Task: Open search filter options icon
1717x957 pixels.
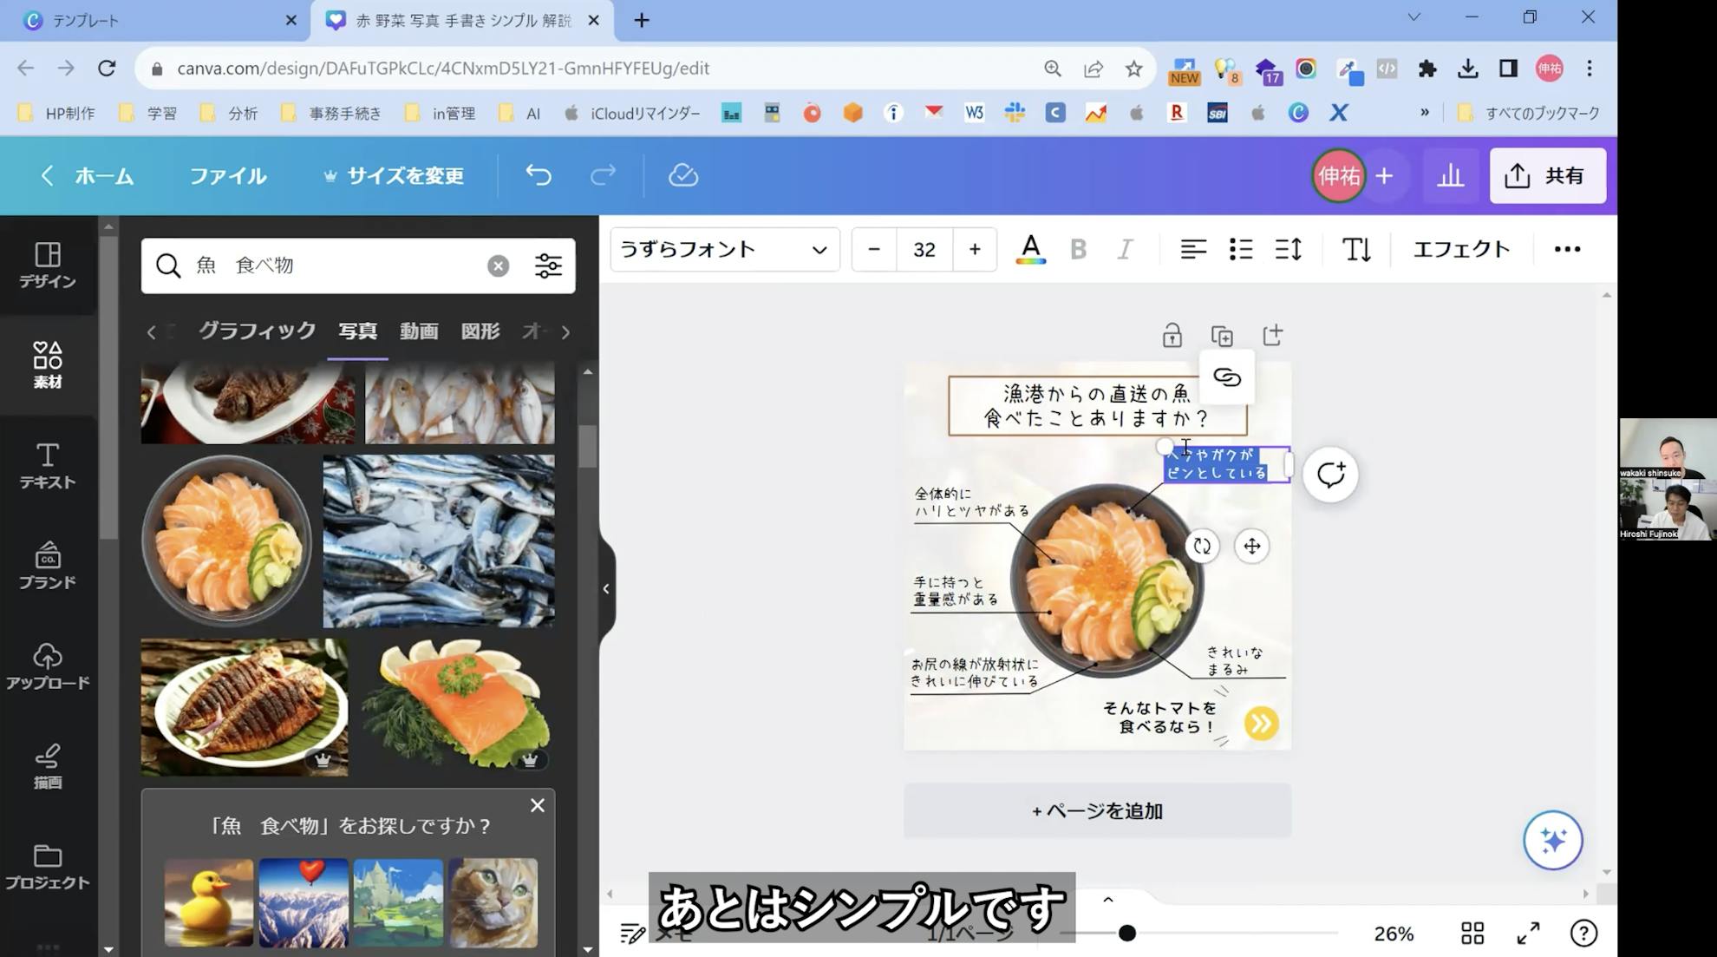Action: 548,265
